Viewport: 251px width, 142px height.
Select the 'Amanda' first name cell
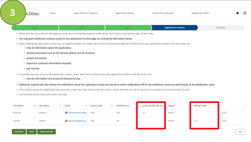point(17,113)
